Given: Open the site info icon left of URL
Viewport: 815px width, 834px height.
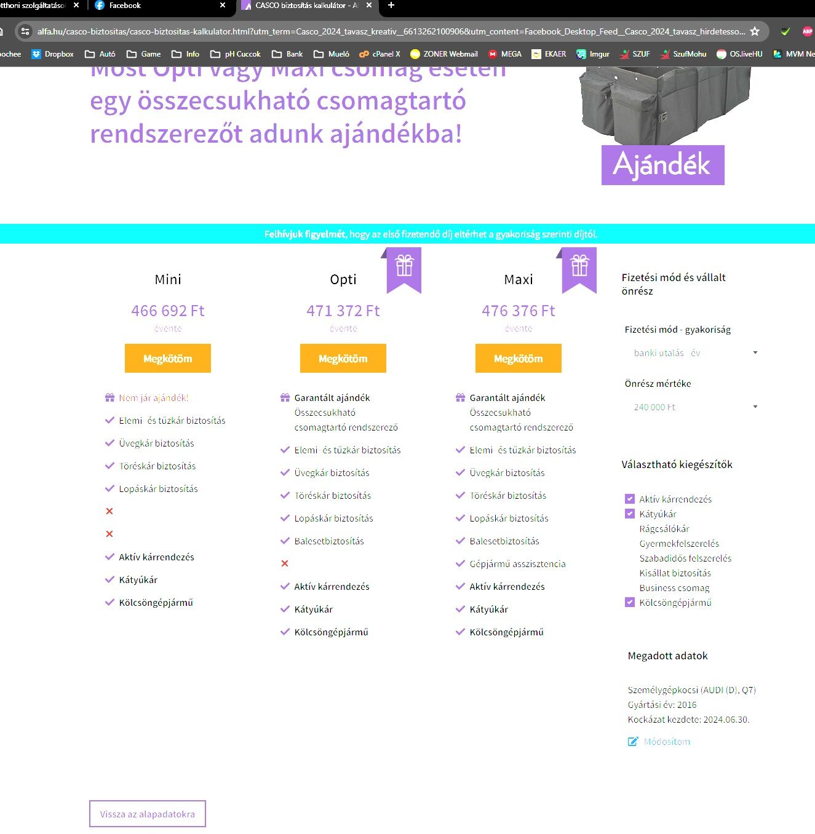Looking at the screenshot, I should (25, 31).
